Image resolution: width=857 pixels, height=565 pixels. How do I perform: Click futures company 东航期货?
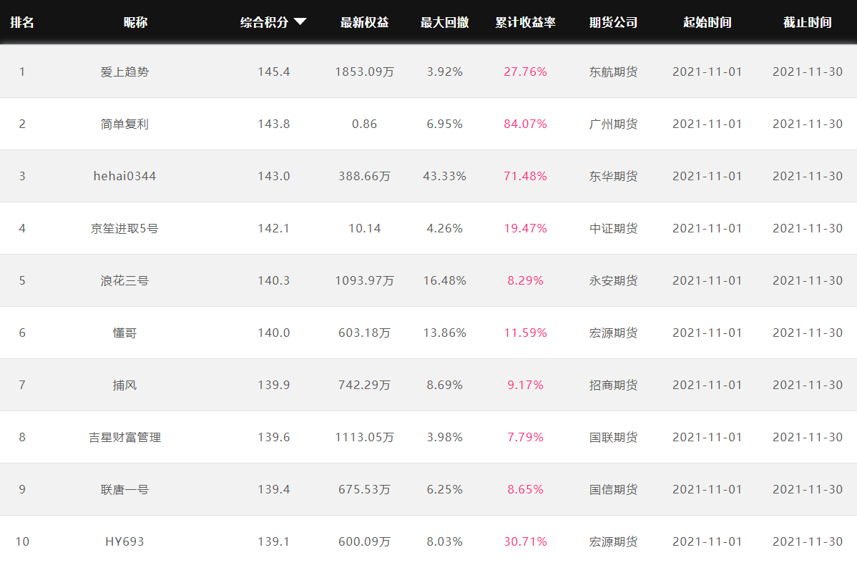[613, 72]
